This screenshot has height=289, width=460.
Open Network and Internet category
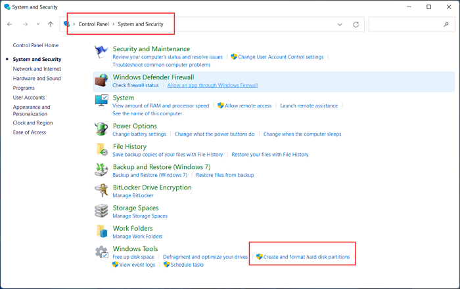tap(37, 69)
